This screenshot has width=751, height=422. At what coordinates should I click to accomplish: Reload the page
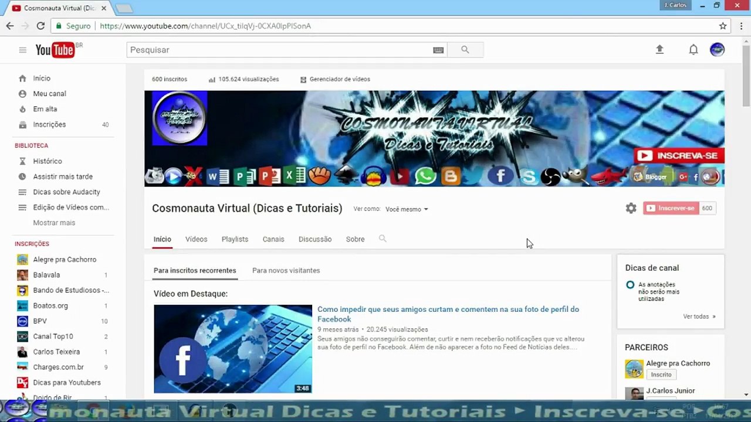coord(40,26)
